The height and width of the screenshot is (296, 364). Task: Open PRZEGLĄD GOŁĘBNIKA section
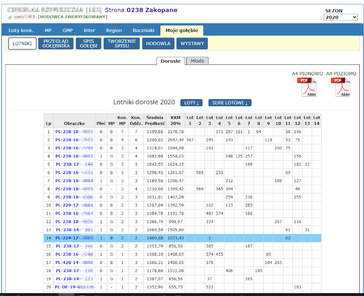[56, 44]
